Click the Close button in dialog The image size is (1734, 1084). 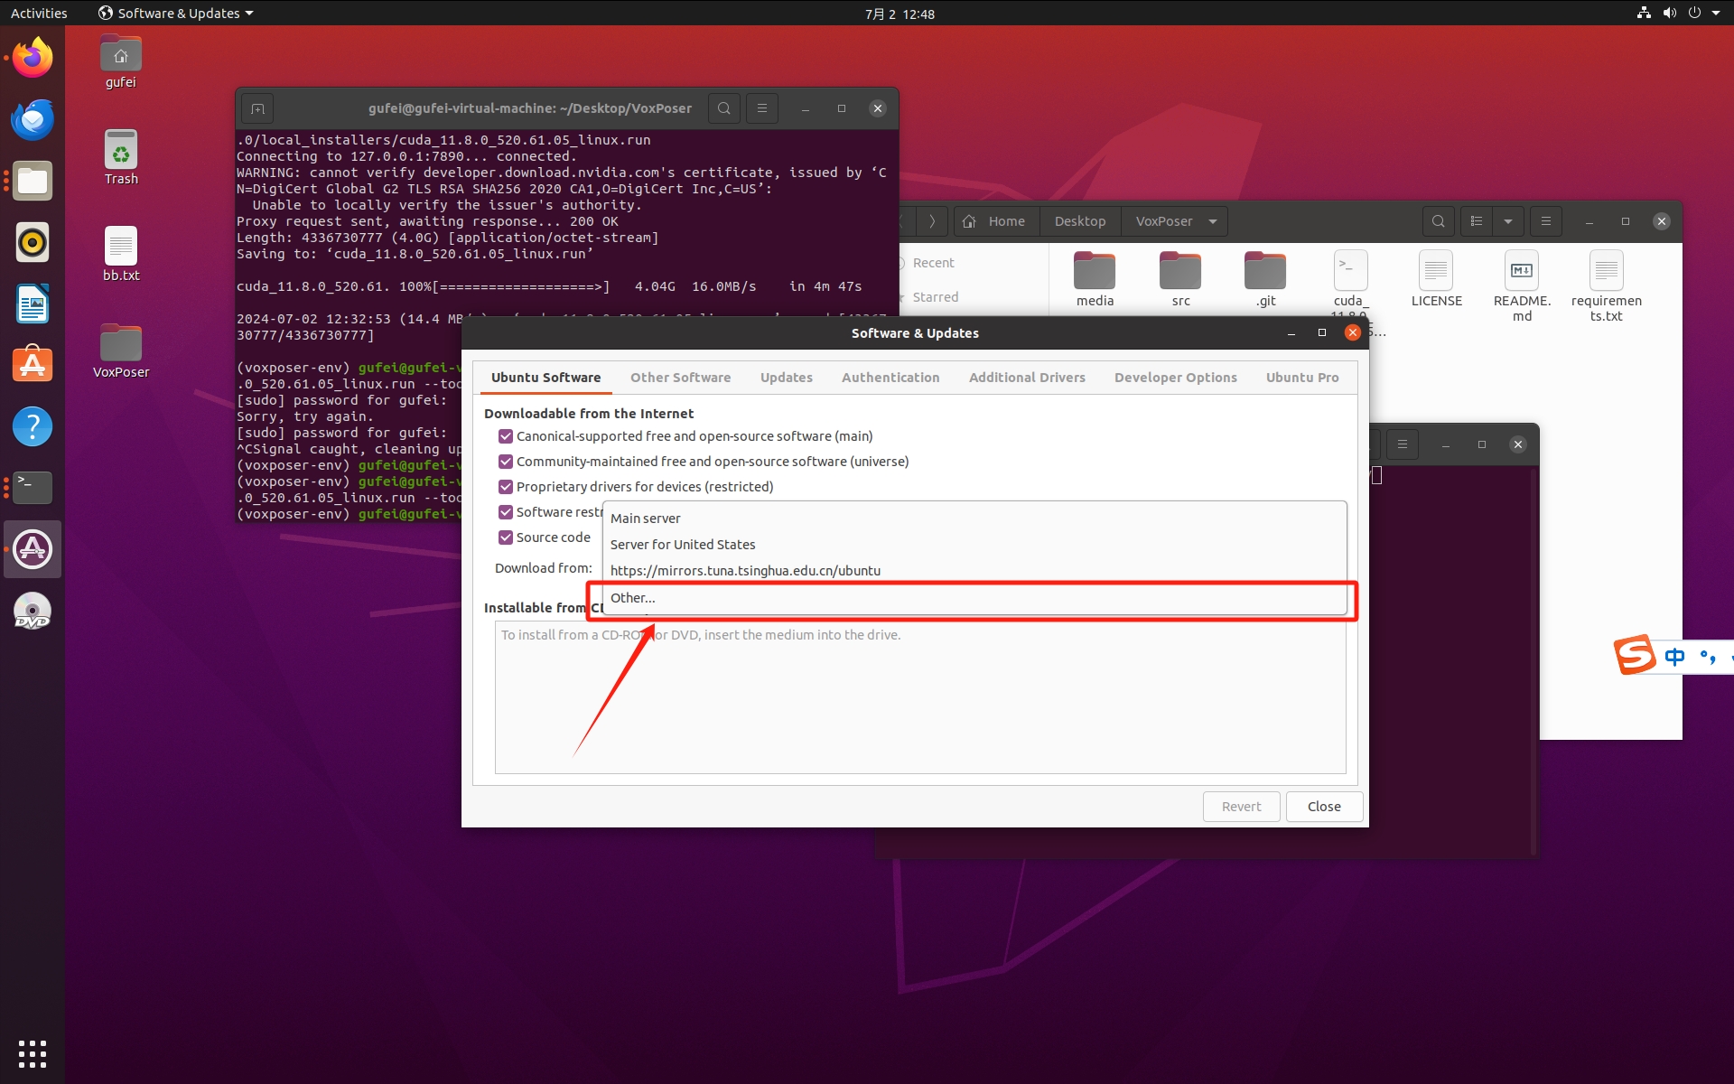coord(1324,807)
